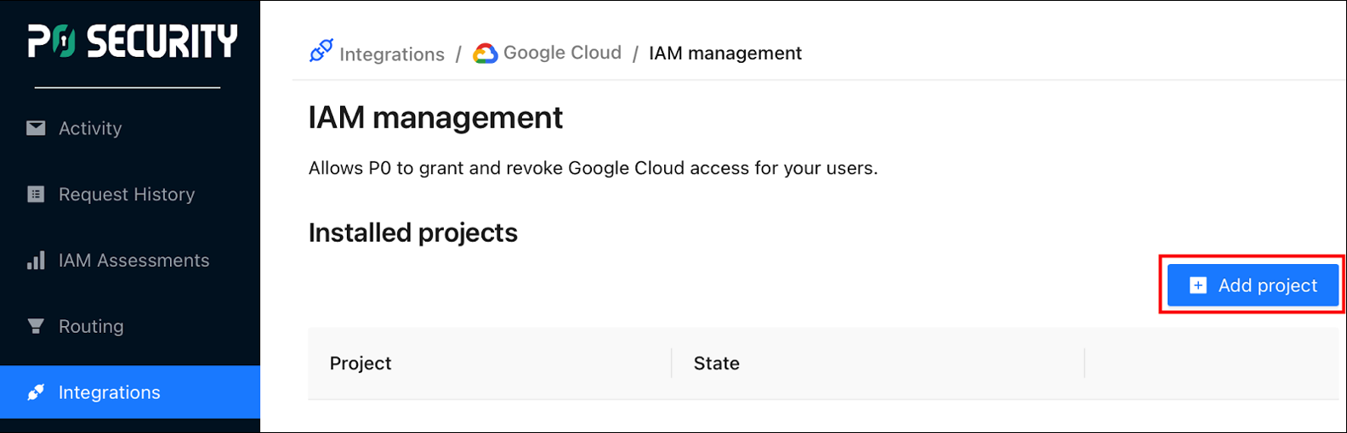Click the State column header
Image resolution: width=1347 pixels, height=433 pixels.
pos(716,363)
